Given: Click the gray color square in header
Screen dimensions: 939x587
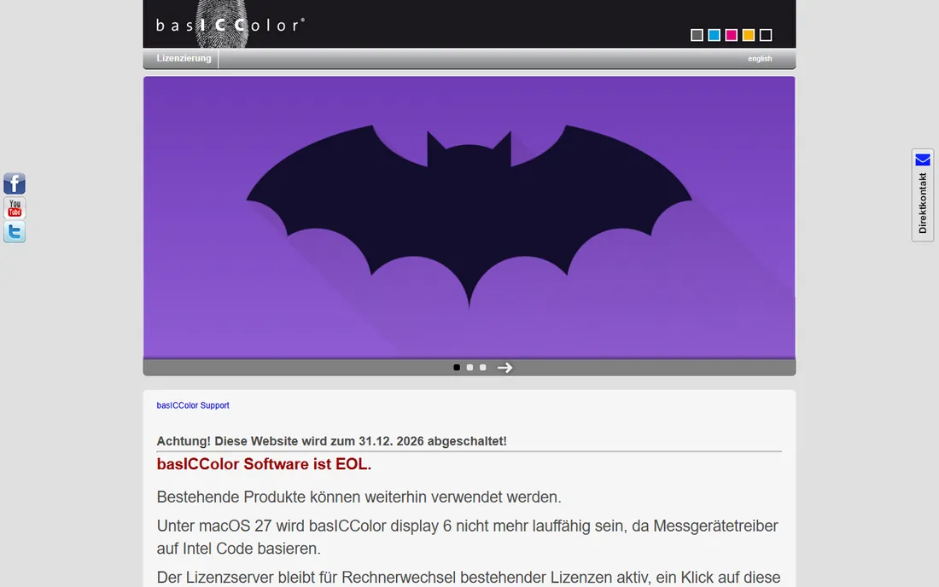Looking at the screenshot, I should pyautogui.click(x=697, y=35).
